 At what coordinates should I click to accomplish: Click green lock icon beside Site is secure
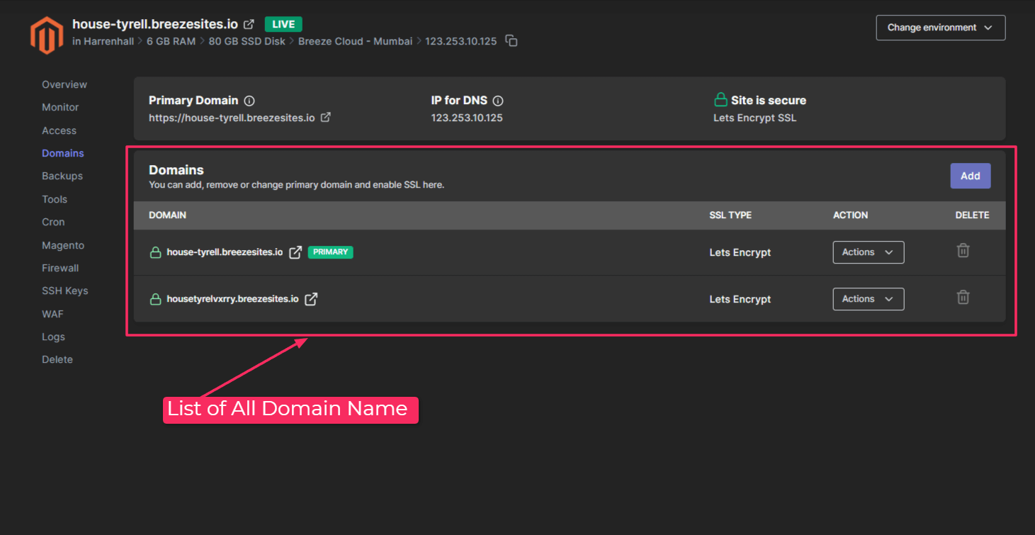coord(720,100)
